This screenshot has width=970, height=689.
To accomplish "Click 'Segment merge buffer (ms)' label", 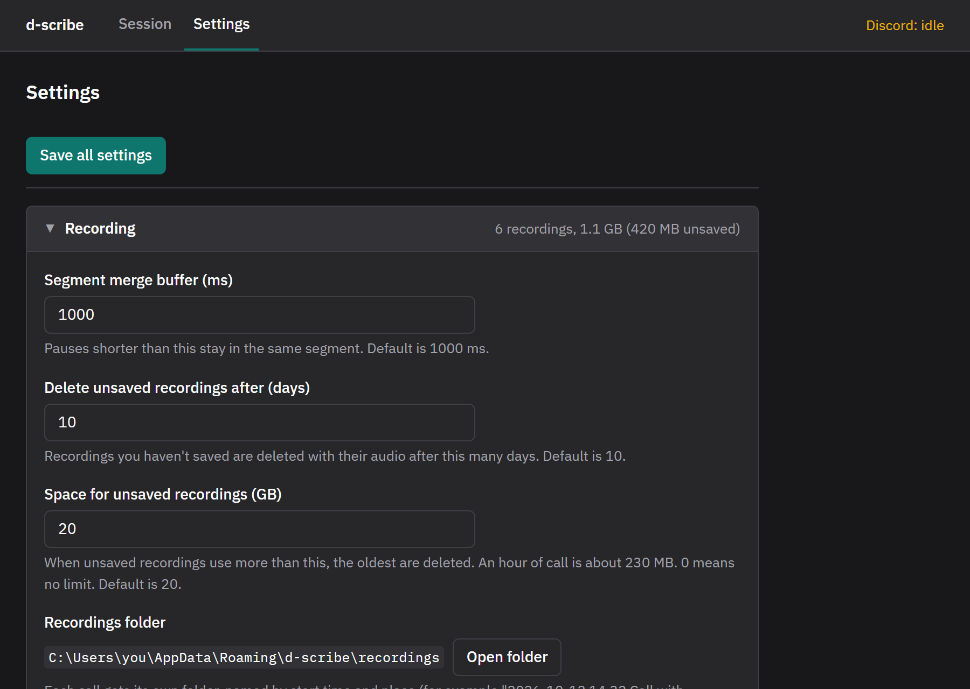I will (138, 280).
